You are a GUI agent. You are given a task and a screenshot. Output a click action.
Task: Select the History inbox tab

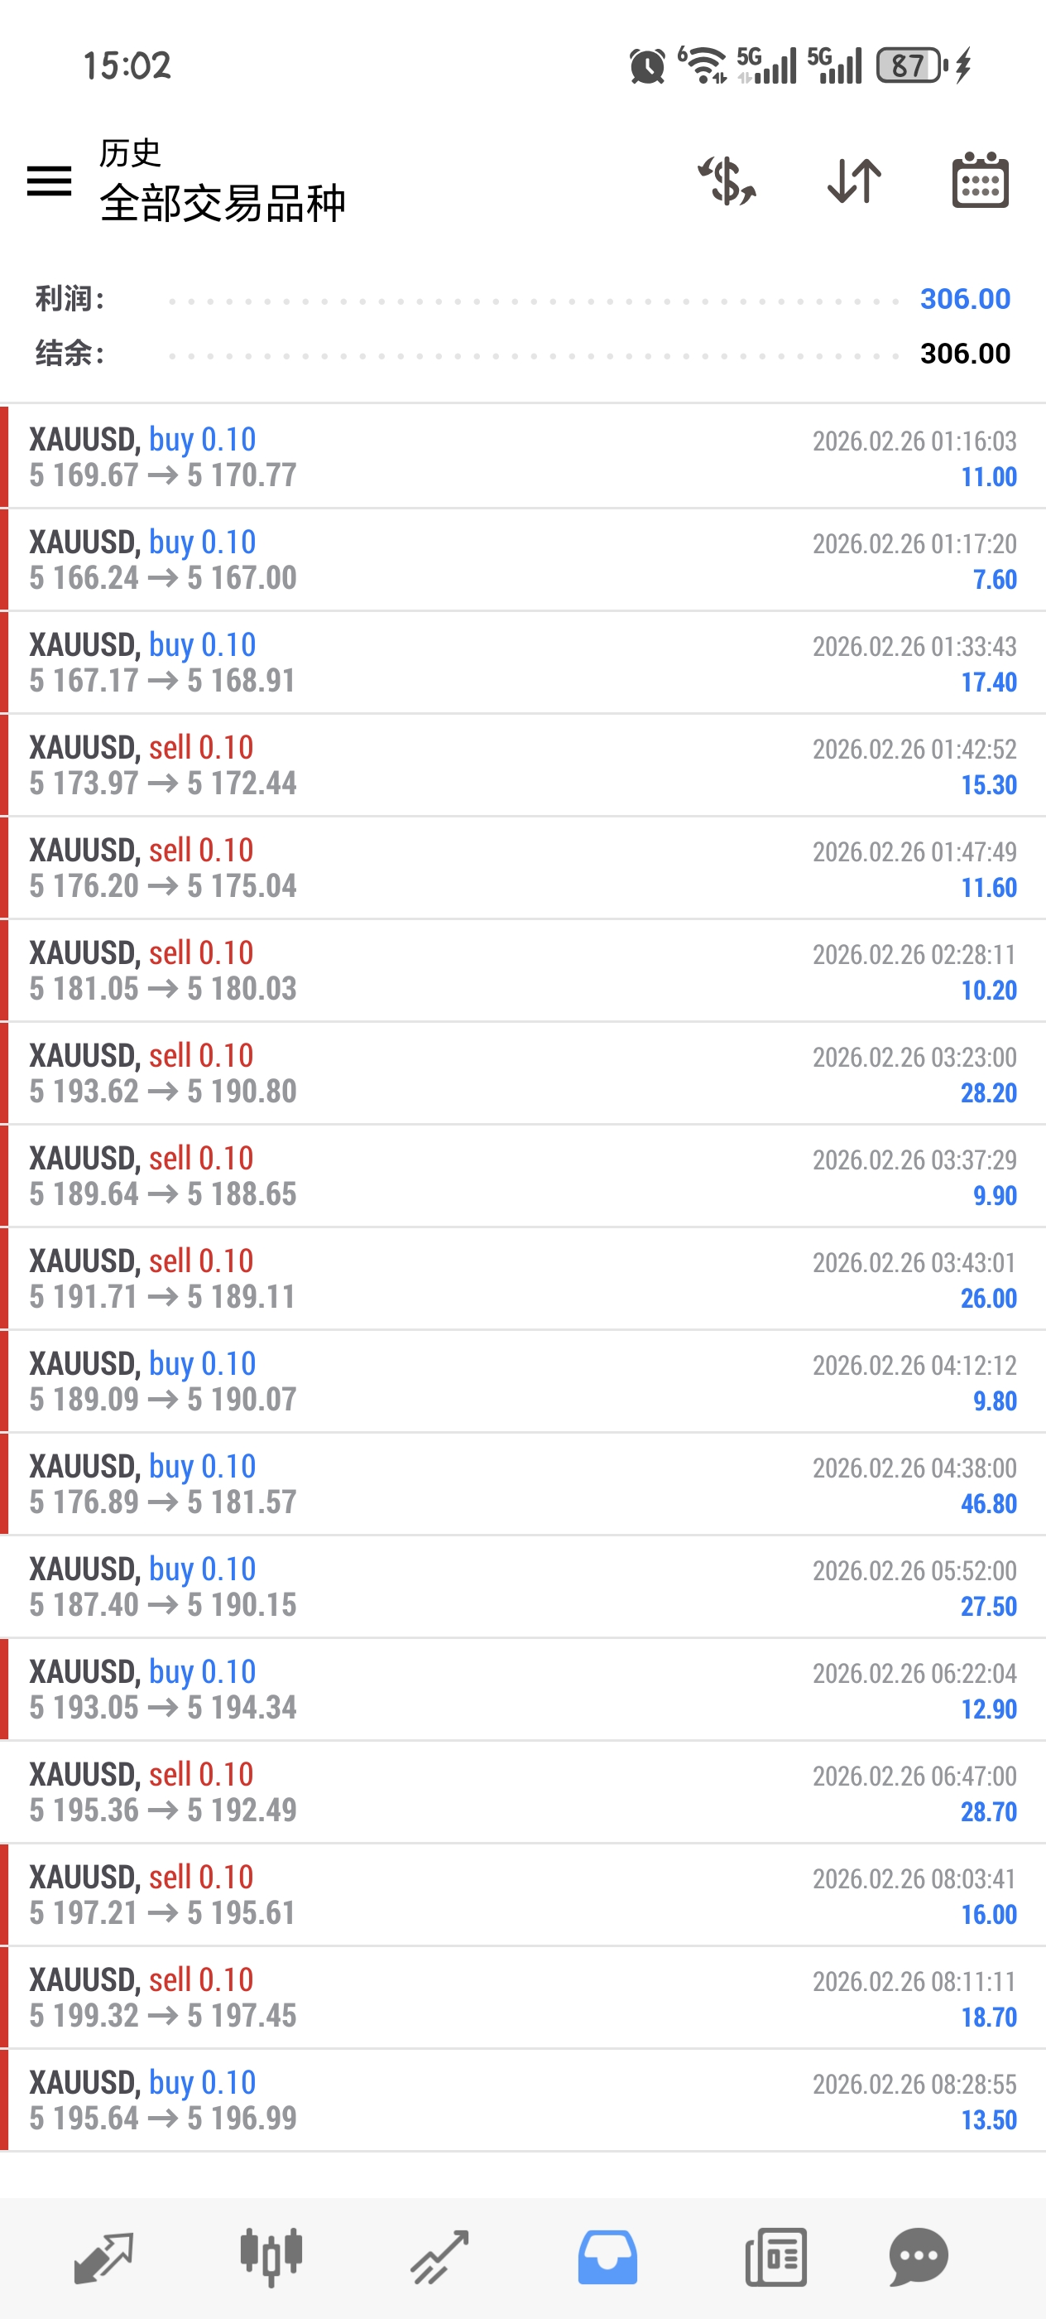607,2258
